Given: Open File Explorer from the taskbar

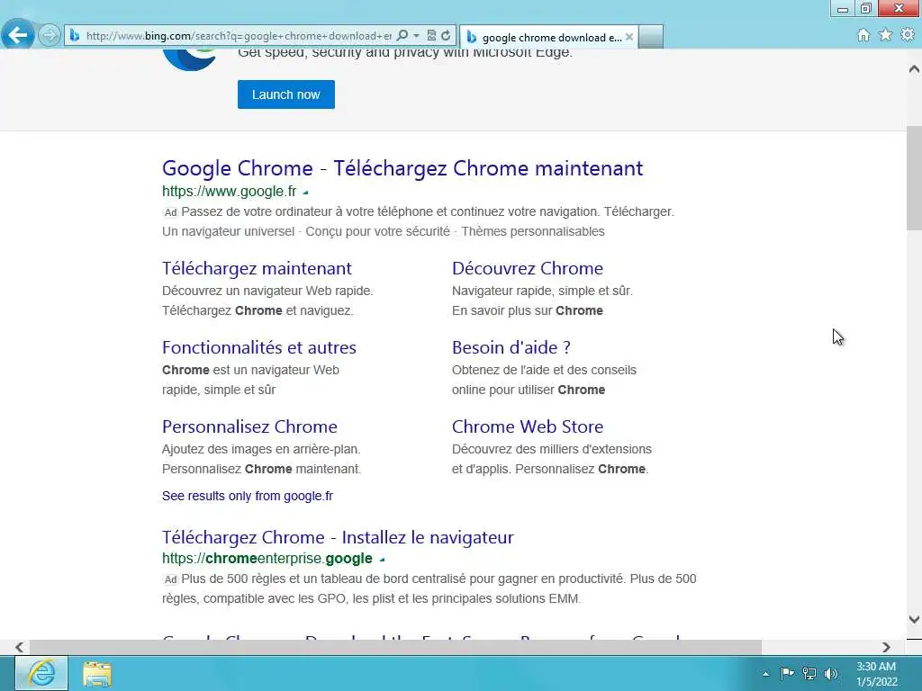Looking at the screenshot, I should [x=97, y=673].
